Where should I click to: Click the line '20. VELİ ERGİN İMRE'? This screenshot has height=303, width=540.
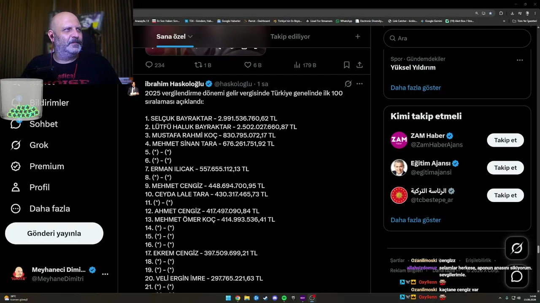pyautogui.click(x=204, y=279)
